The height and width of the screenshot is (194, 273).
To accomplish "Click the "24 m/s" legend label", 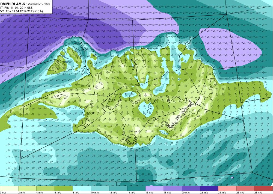I will [x=222, y=193].
